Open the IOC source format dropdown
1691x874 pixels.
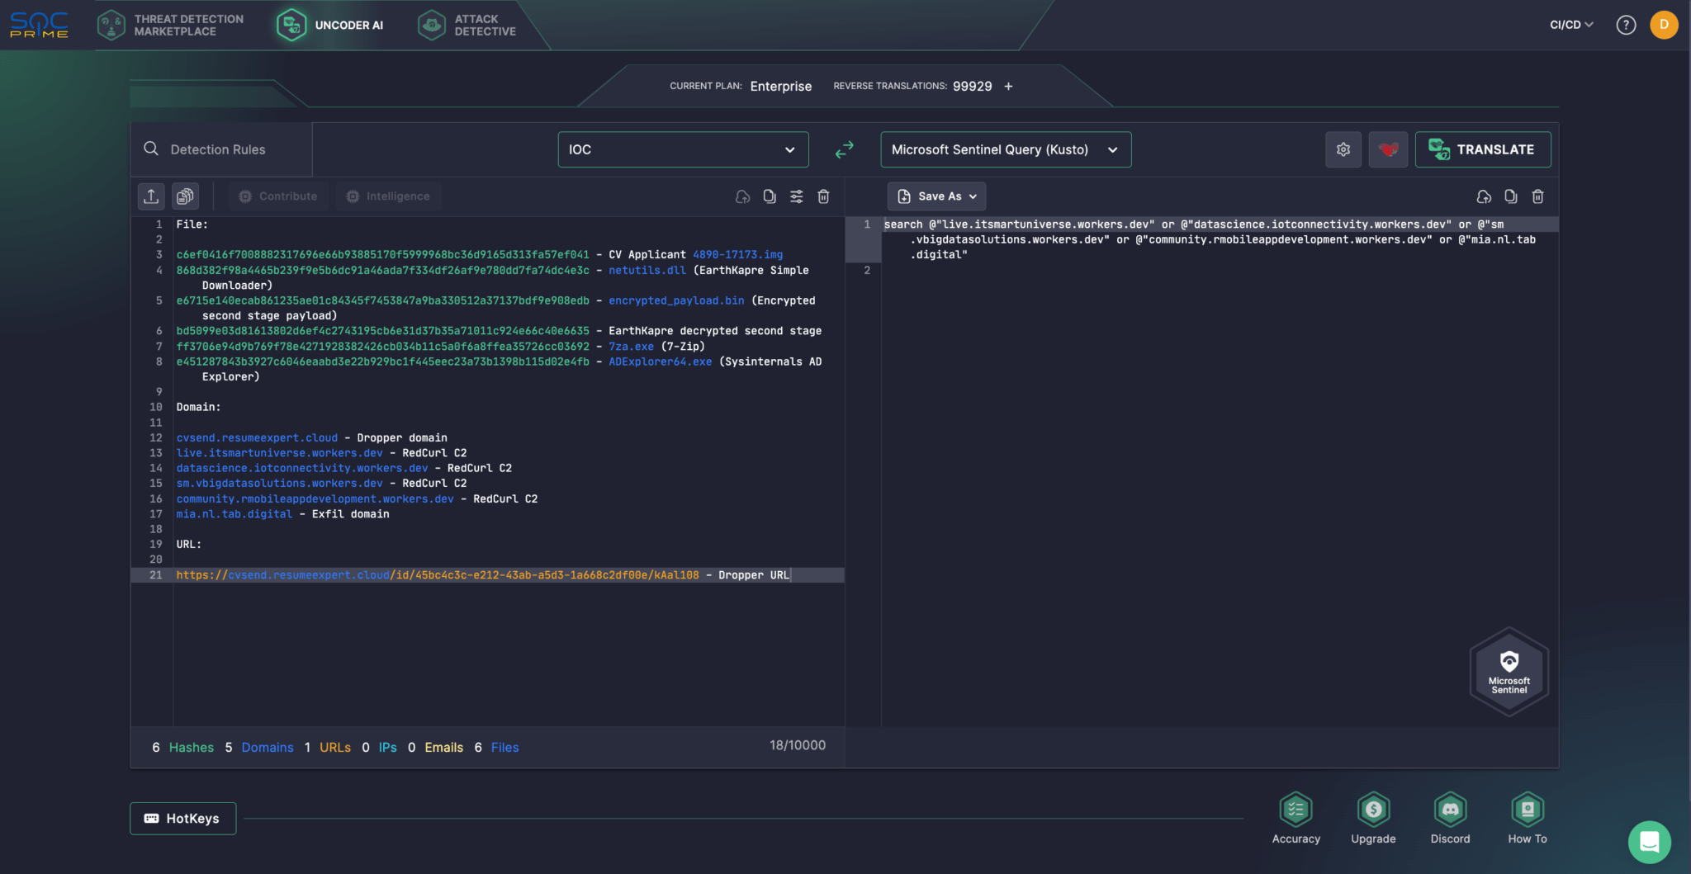(x=682, y=149)
